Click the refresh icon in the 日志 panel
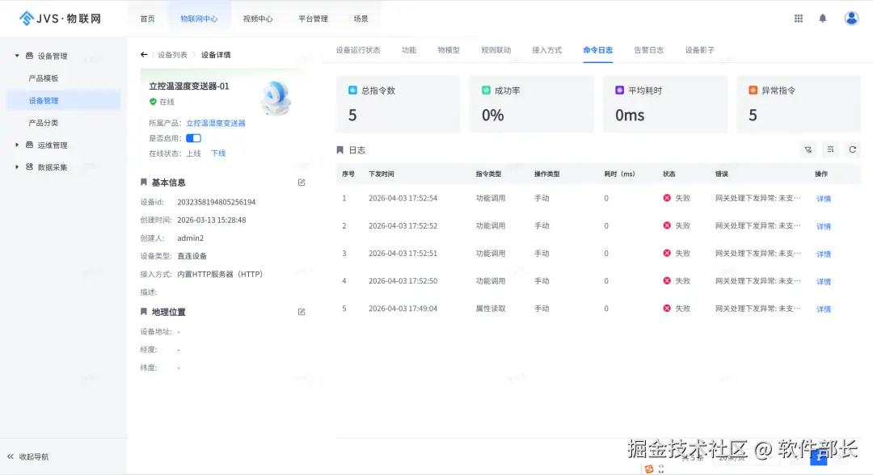 tap(853, 149)
